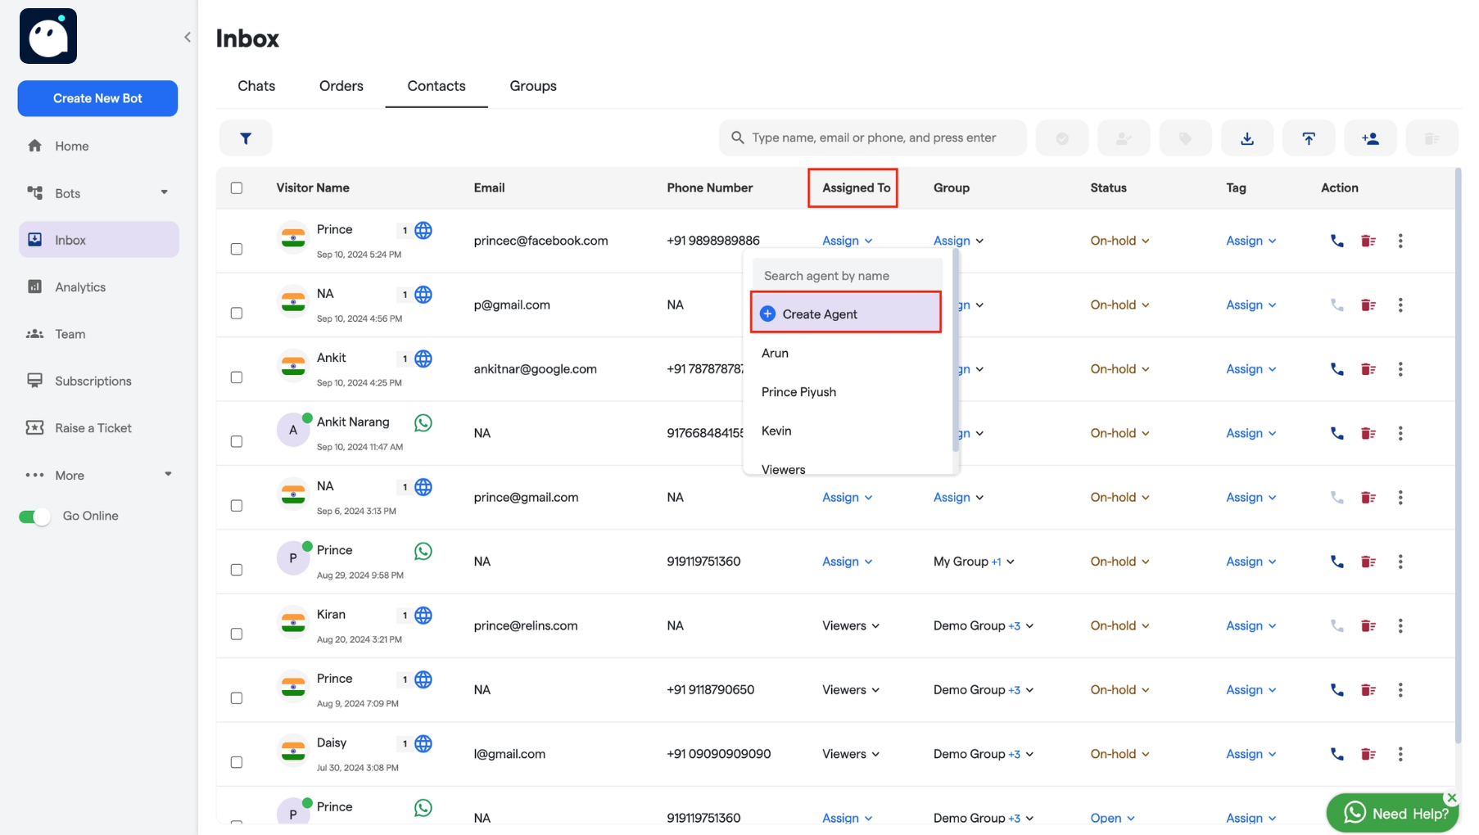
Task: Open the Open status dropdown
Action: click(1112, 818)
